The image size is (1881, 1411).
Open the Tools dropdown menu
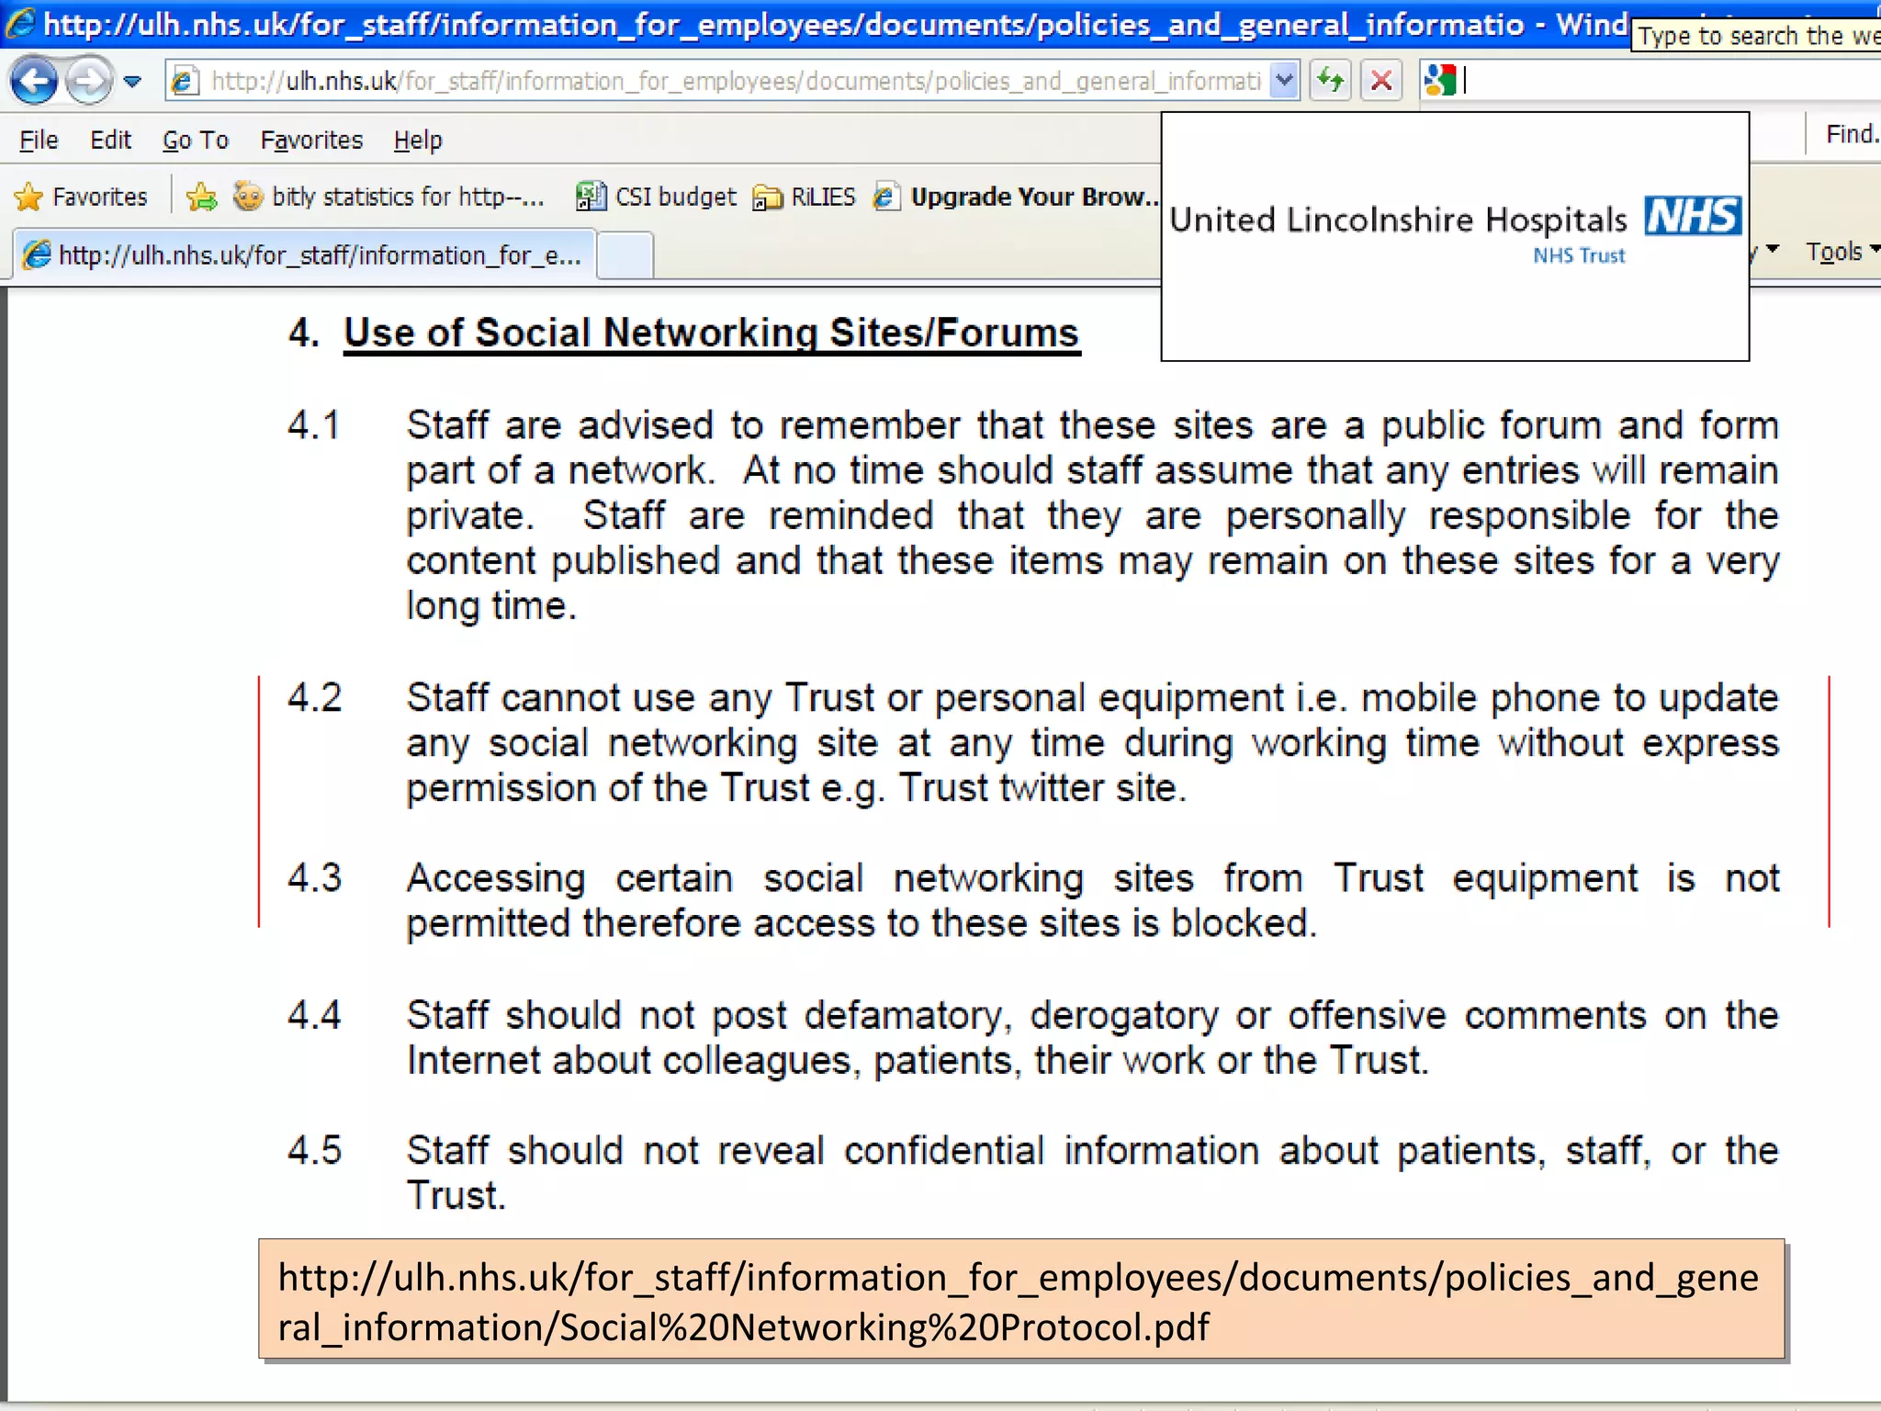coord(1842,251)
